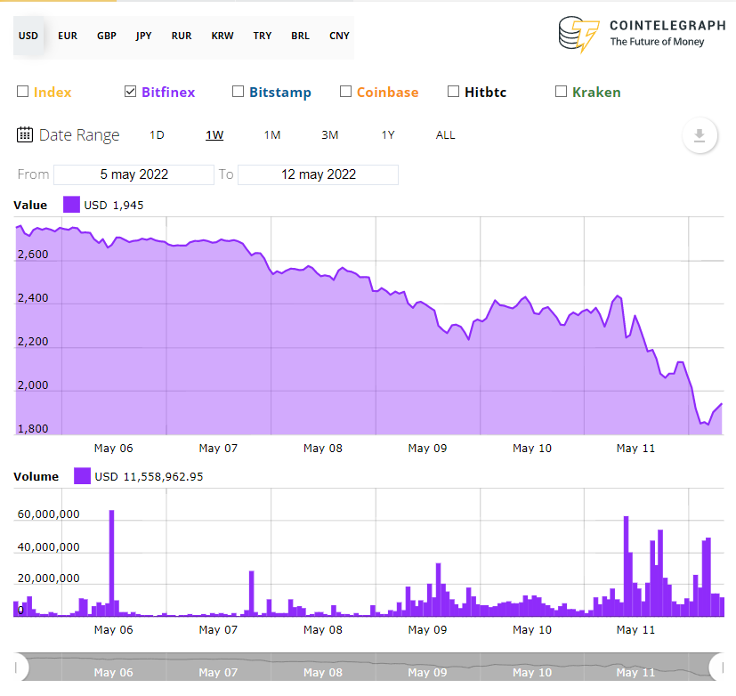Click the tallest May 06 volume bar
The width and height of the screenshot is (736, 696).
tap(112, 562)
